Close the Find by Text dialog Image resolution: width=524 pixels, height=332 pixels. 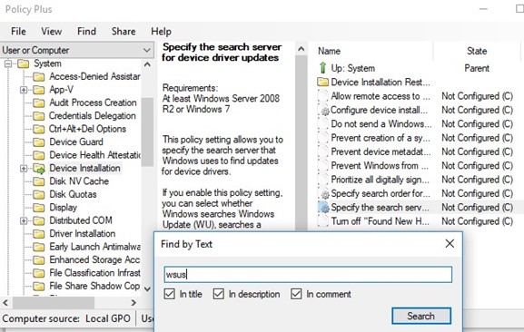pos(450,244)
